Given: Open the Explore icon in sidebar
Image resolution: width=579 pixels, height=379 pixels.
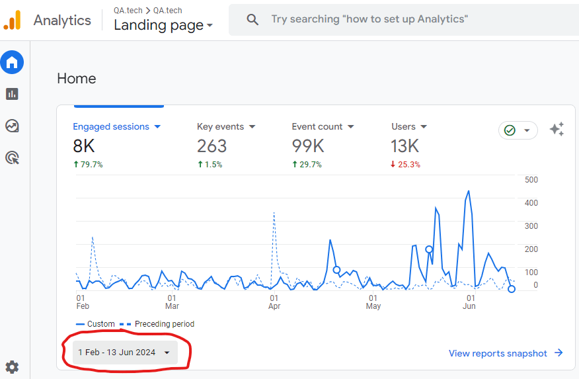Looking at the screenshot, I should coord(12,126).
